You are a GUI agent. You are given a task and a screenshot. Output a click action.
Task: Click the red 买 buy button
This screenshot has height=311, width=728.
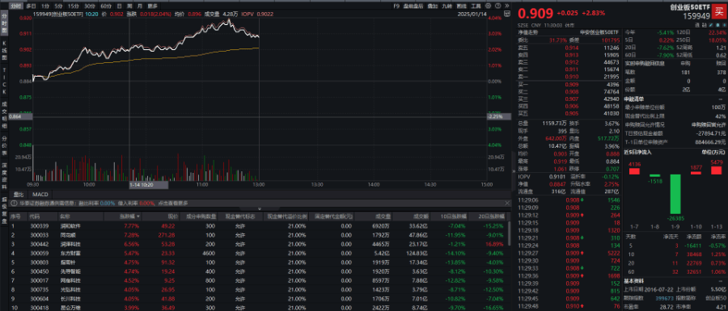pos(719,12)
